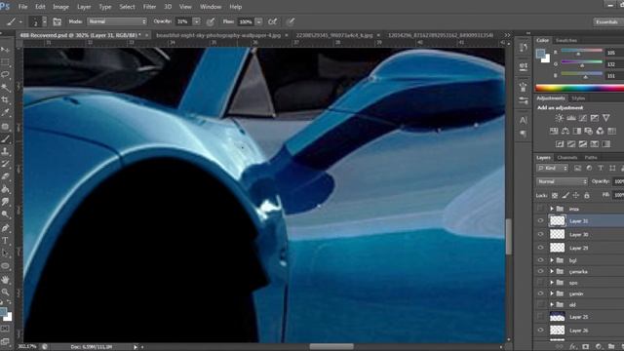This screenshot has height=351, width=624.
Task: Enable airbrush mode in options bar
Action: pos(273,21)
